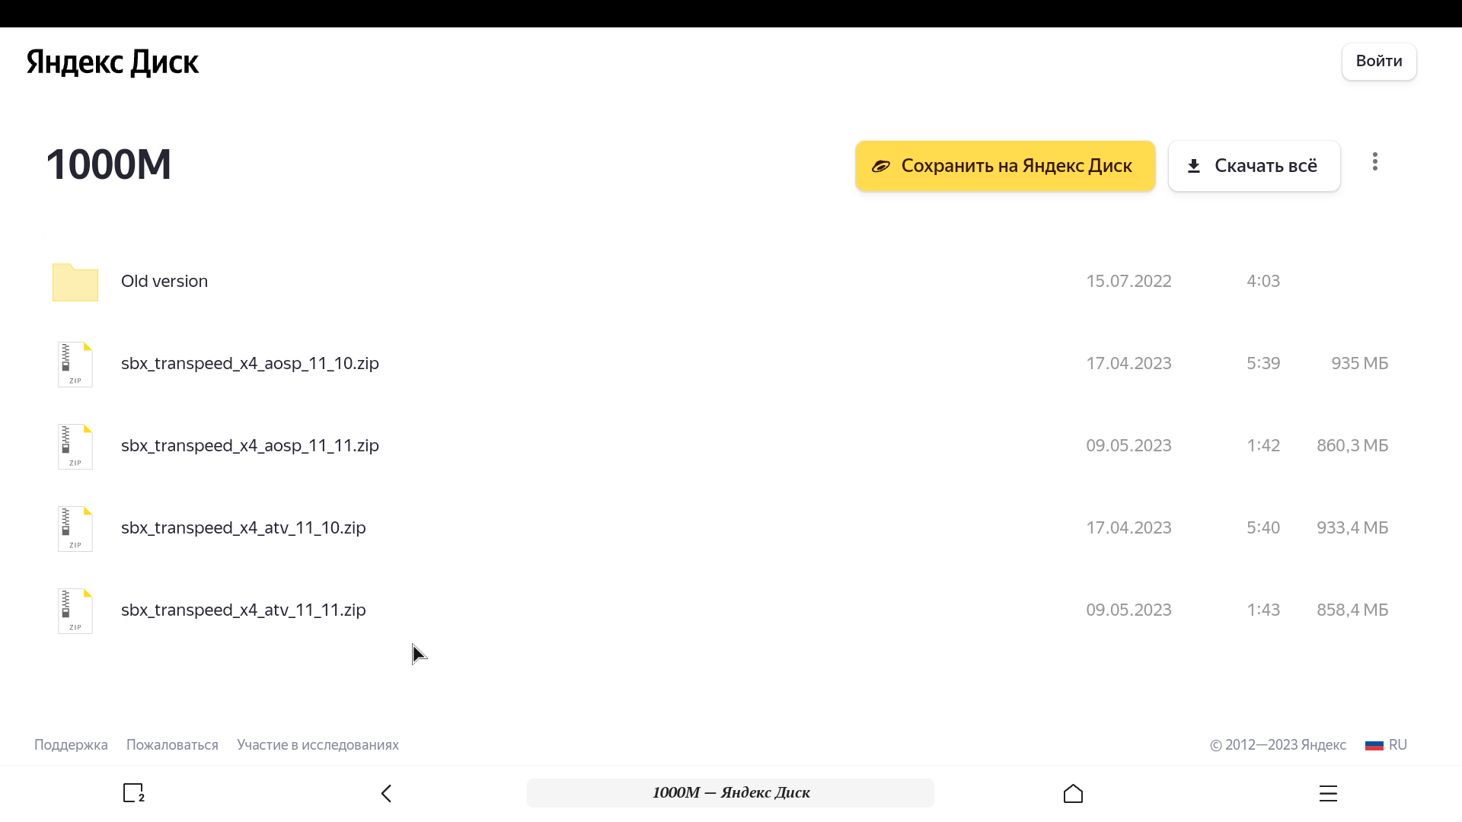This screenshot has width=1462, height=822.
Task: Click the Войти login button
Action: pos(1379,61)
